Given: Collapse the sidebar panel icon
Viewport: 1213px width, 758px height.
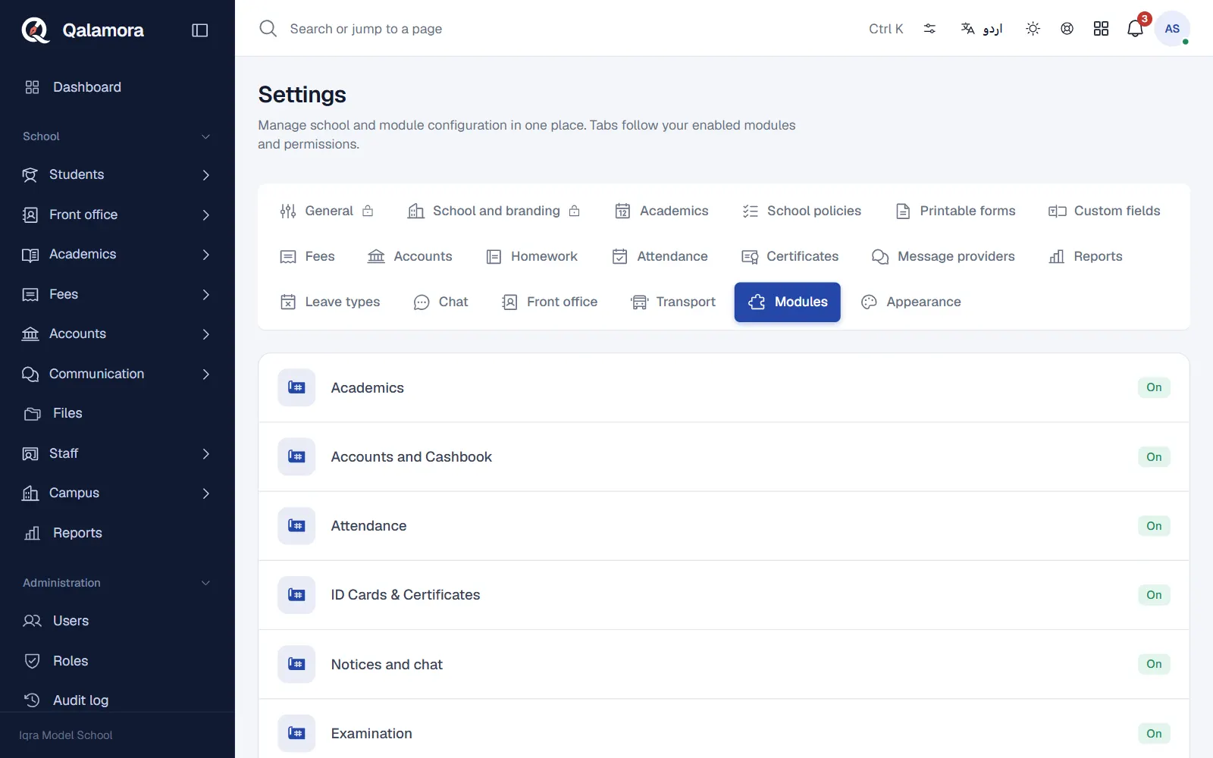Looking at the screenshot, I should click(x=200, y=30).
